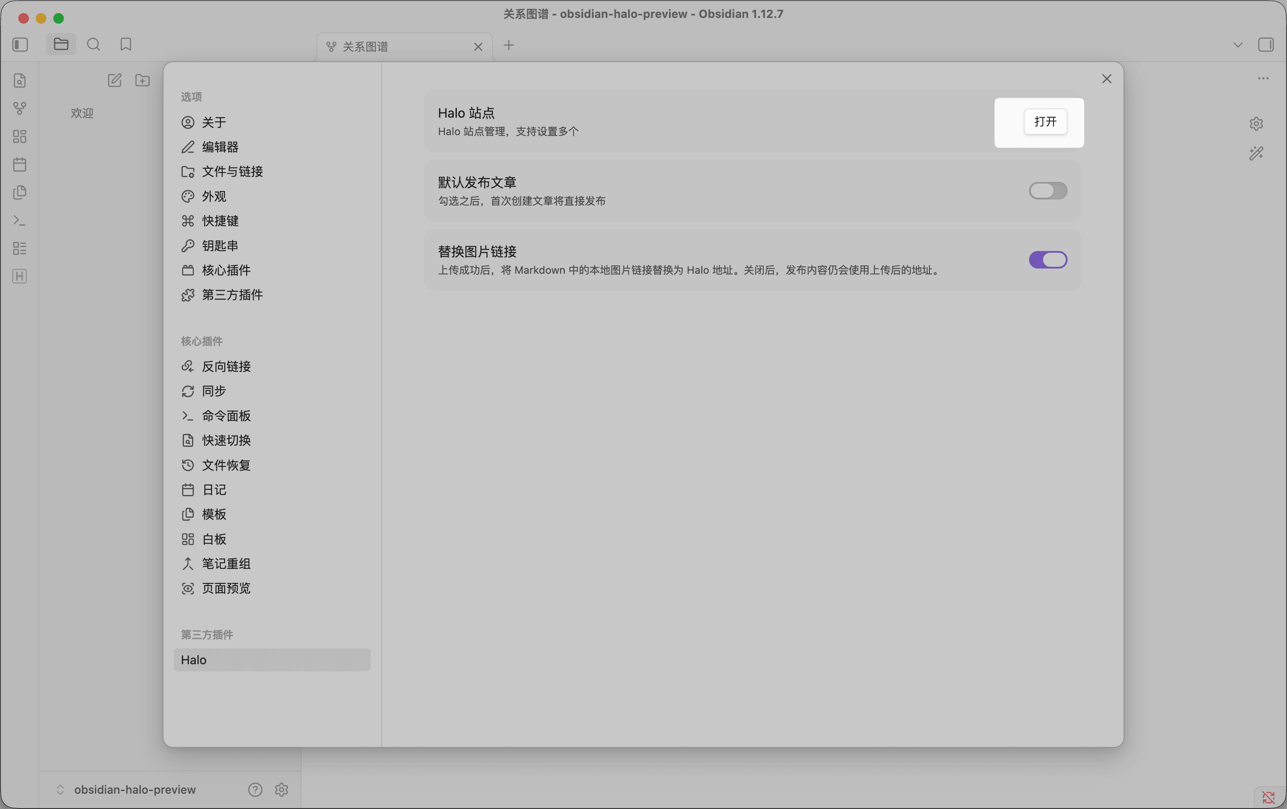Open 文件恢复 plugin settings
This screenshot has height=809, width=1287.
272,465
